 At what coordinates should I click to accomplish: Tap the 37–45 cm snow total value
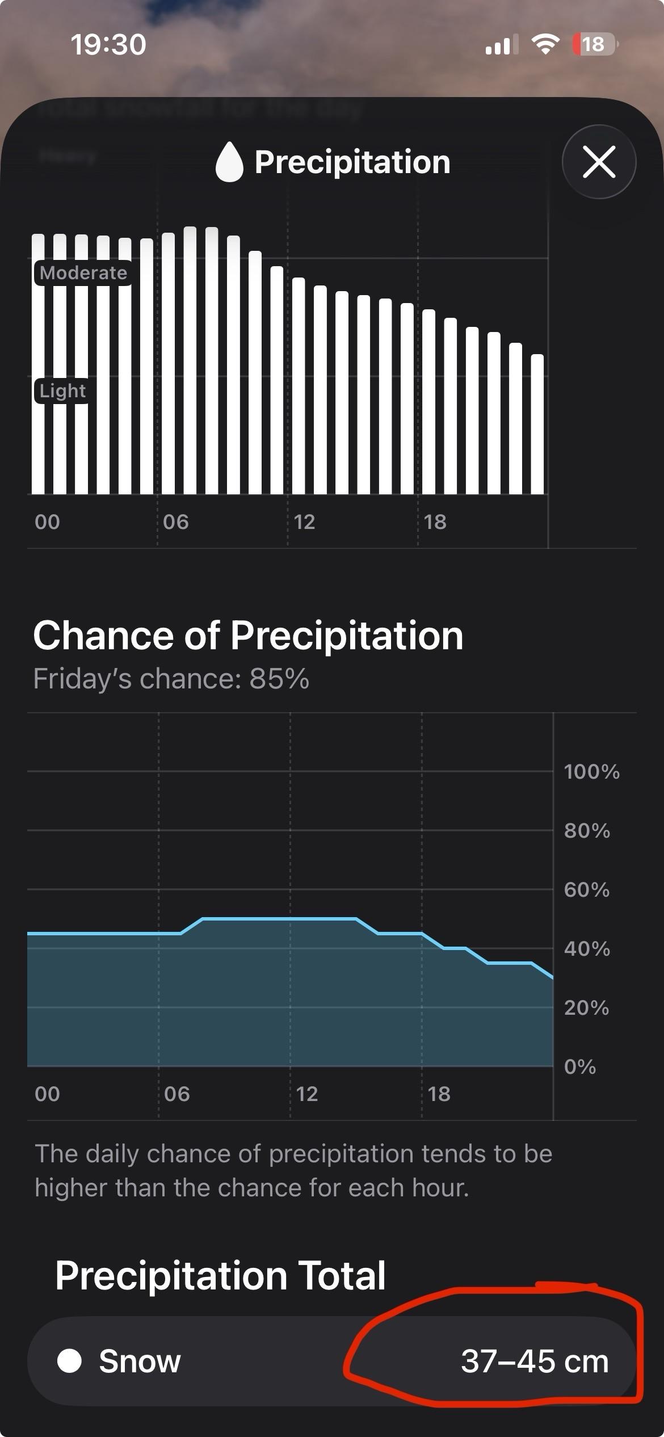(535, 1361)
